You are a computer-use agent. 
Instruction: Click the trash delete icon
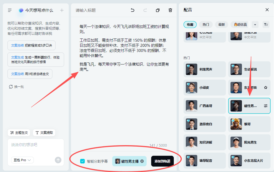tap(170, 10)
